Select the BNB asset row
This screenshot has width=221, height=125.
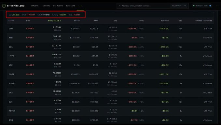[x=110, y=120]
